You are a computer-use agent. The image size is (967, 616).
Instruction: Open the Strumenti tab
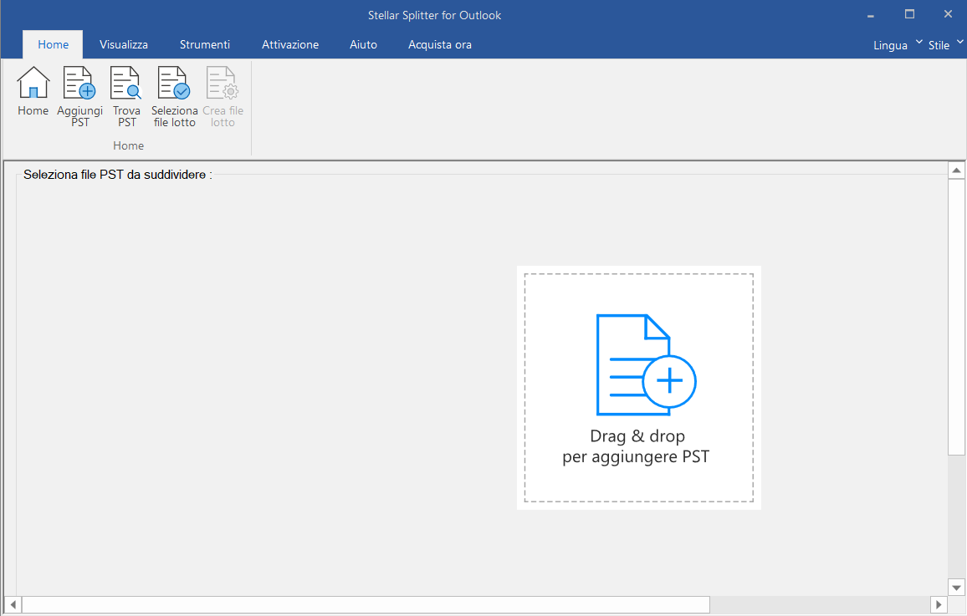tap(205, 44)
